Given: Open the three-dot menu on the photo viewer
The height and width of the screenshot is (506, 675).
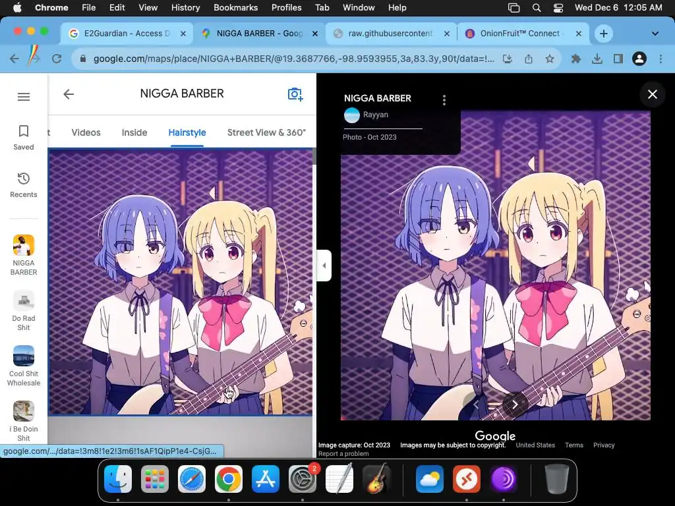Looking at the screenshot, I should 444,100.
